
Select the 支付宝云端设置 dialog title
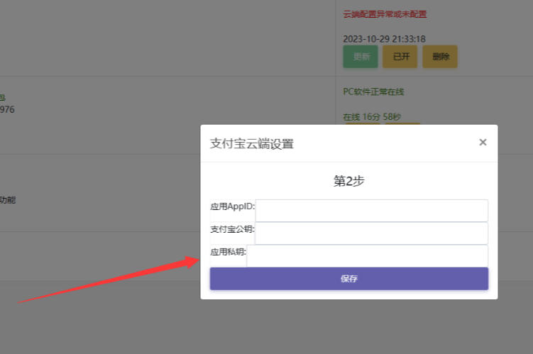[x=252, y=144]
